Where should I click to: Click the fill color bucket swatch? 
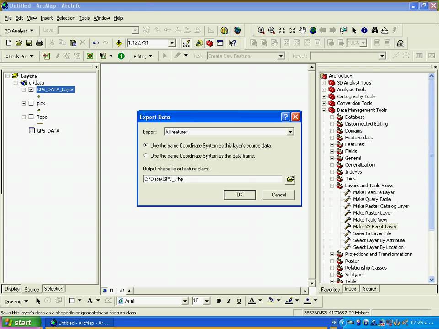[x=270, y=301]
